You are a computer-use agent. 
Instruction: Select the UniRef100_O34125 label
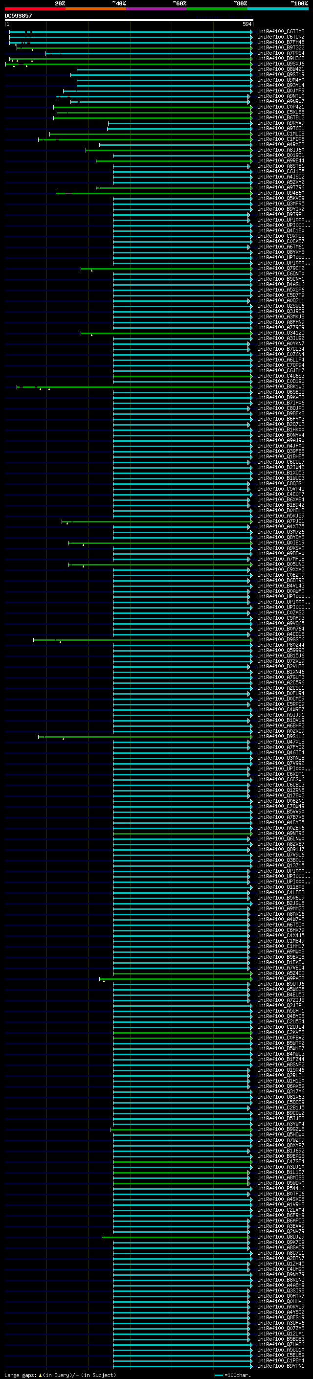281,333
